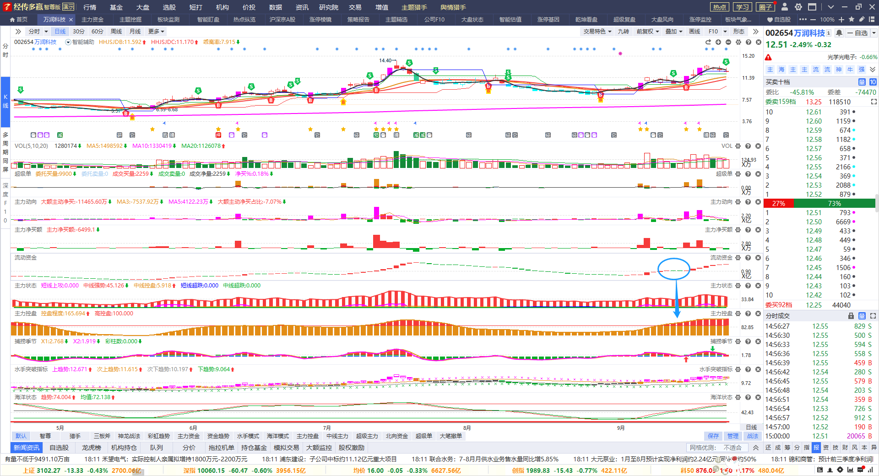Add stock with 自选 button
Screen dimensions: 879x476
(857, 33)
